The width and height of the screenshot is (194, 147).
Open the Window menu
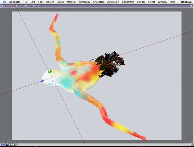click(162, 2)
